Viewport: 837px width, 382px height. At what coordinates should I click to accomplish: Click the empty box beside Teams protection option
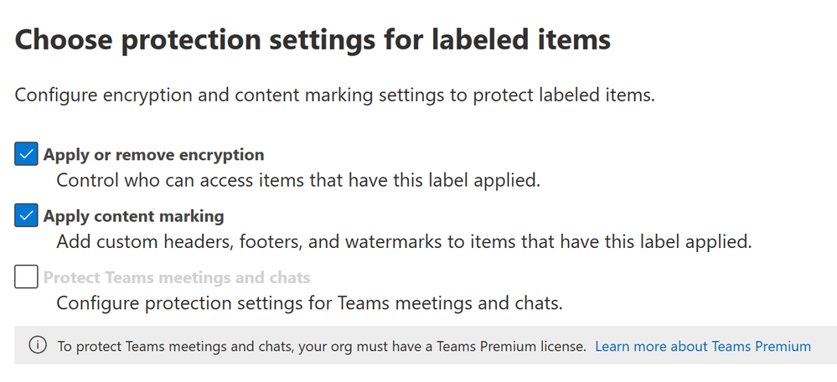(x=26, y=277)
